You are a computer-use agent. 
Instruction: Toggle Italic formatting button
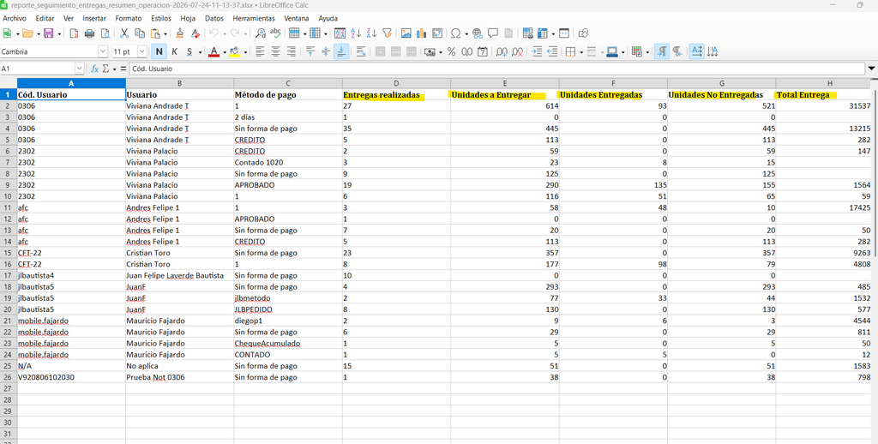(x=175, y=52)
